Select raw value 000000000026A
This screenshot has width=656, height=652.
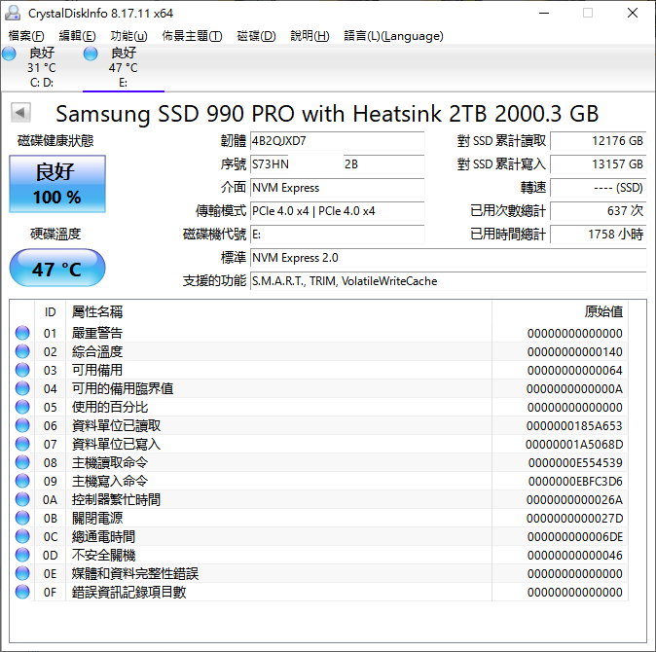574,500
